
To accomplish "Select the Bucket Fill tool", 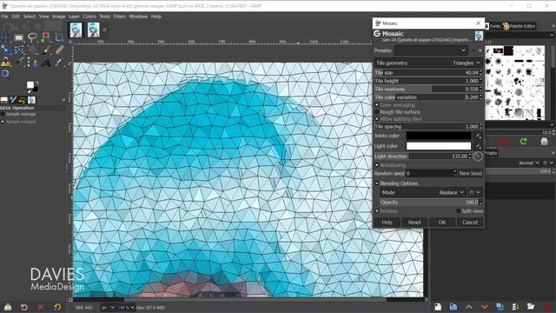I will [32, 50].
